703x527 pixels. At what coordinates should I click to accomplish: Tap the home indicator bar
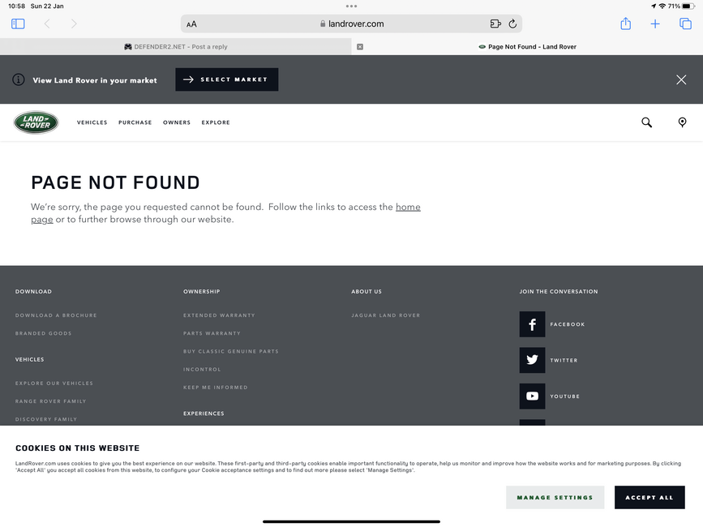coord(352,521)
